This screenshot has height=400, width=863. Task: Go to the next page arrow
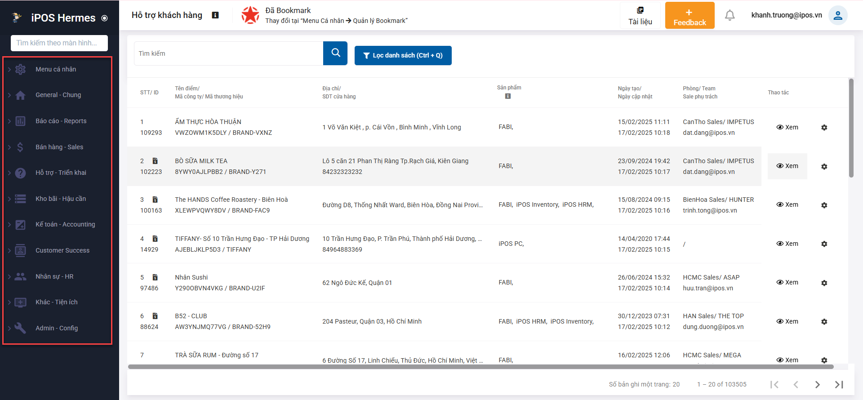pyautogui.click(x=818, y=385)
